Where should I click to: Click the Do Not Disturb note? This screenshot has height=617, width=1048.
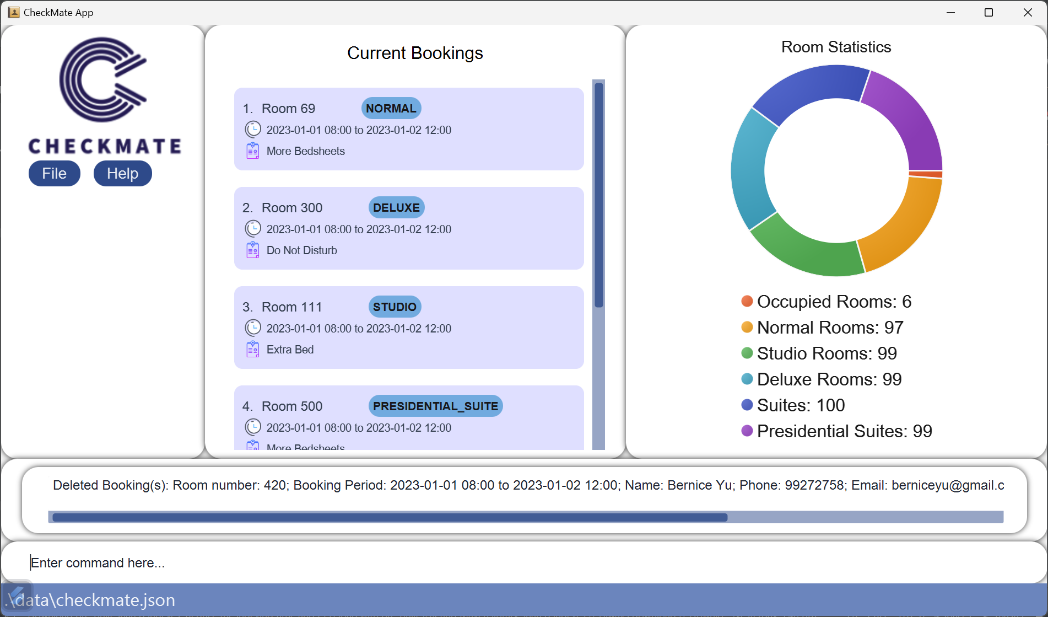click(302, 250)
